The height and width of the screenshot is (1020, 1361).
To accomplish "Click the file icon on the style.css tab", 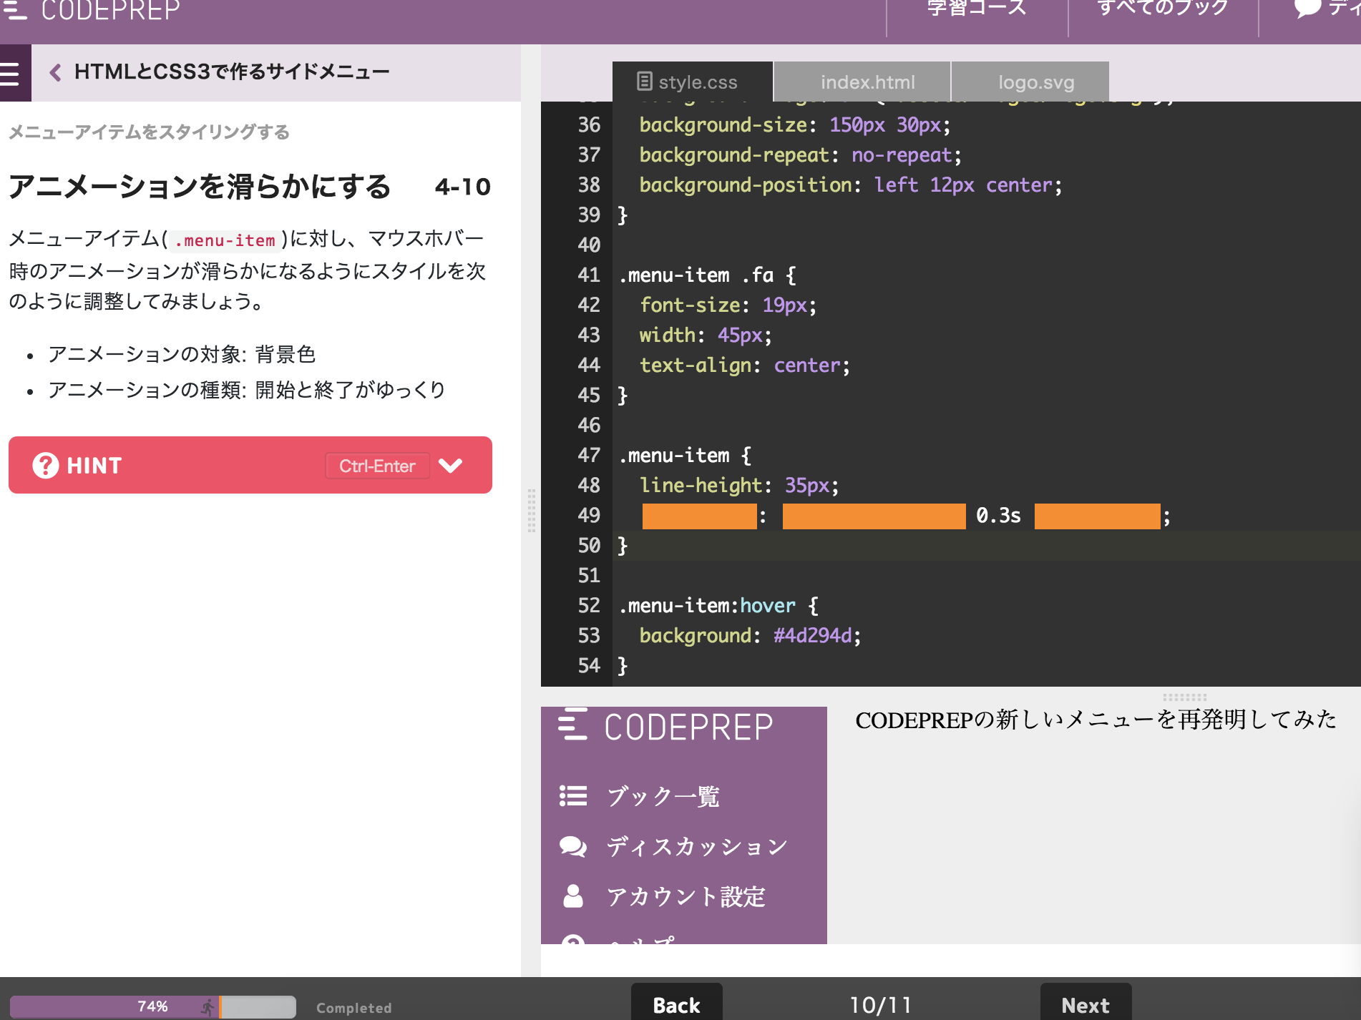I will coord(645,82).
